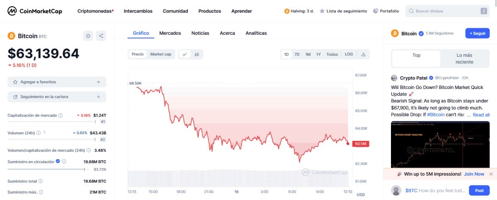This screenshot has width=497, height=200.
Task: Switch feed to Lo más reciente
Action: point(464,58)
